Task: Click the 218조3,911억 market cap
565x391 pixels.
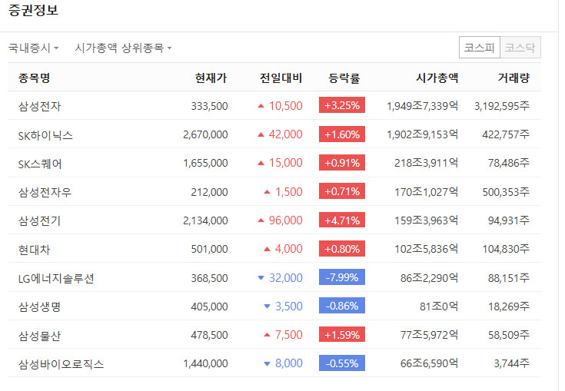Action: click(427, 163)
